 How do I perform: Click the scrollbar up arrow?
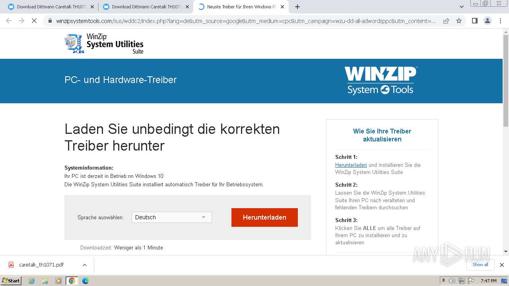(506, 32)
